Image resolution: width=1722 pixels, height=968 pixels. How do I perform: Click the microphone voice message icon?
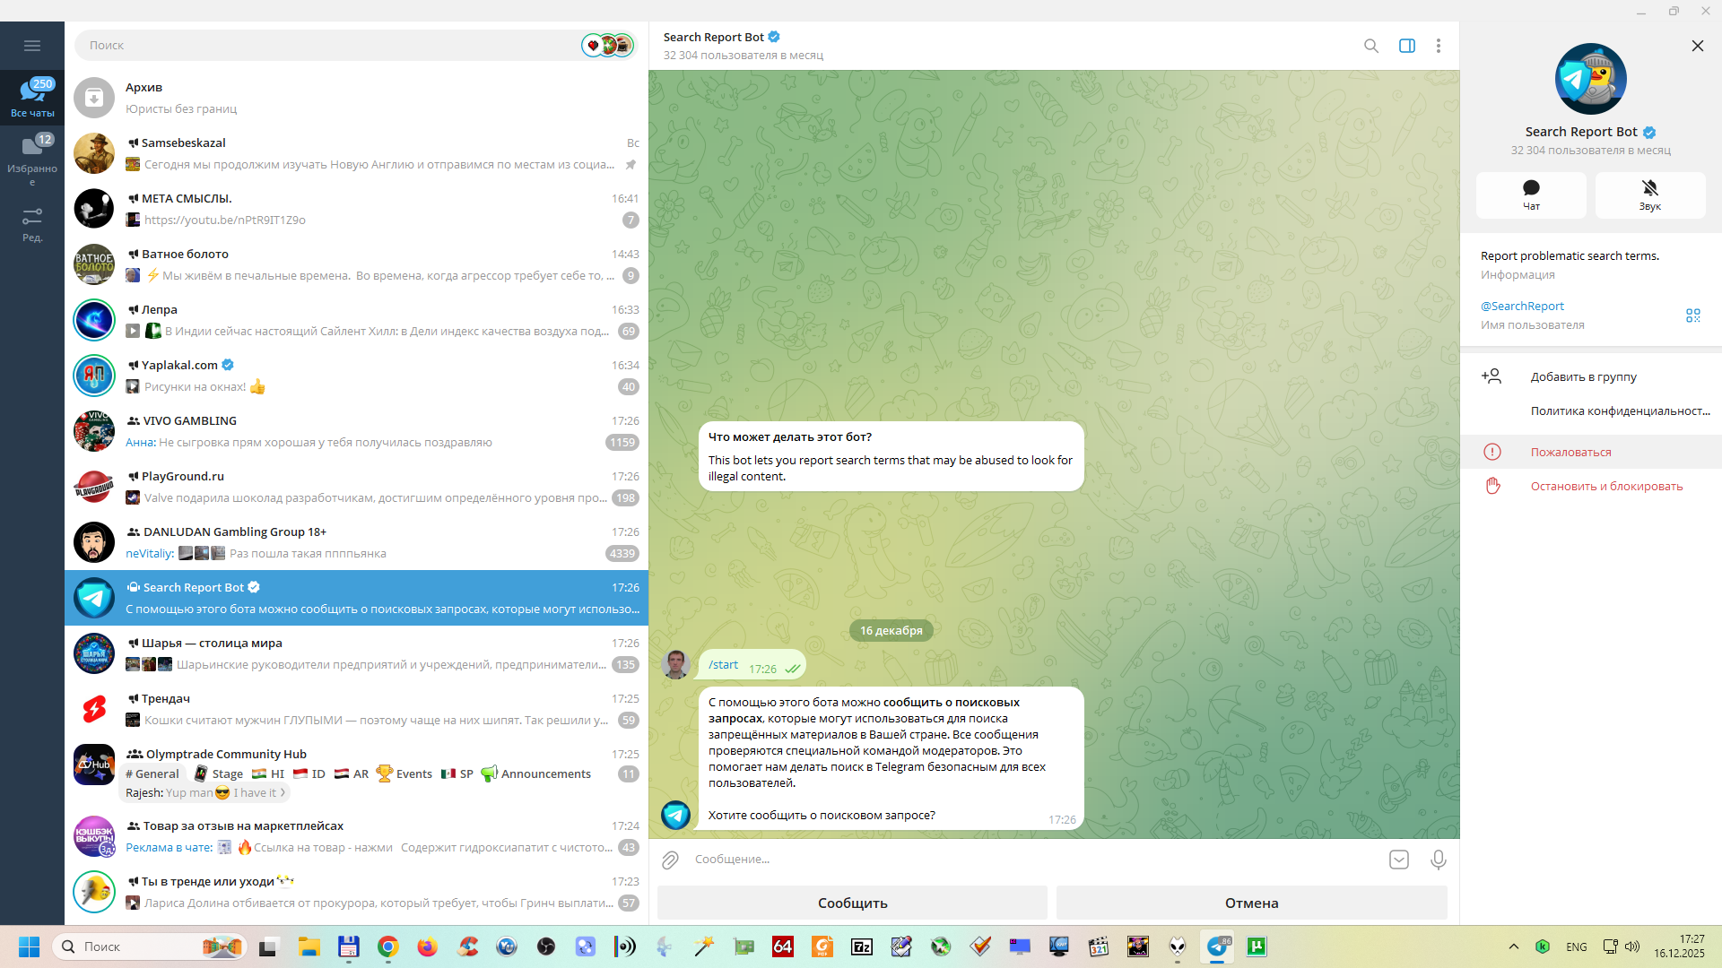(1438, 860)
